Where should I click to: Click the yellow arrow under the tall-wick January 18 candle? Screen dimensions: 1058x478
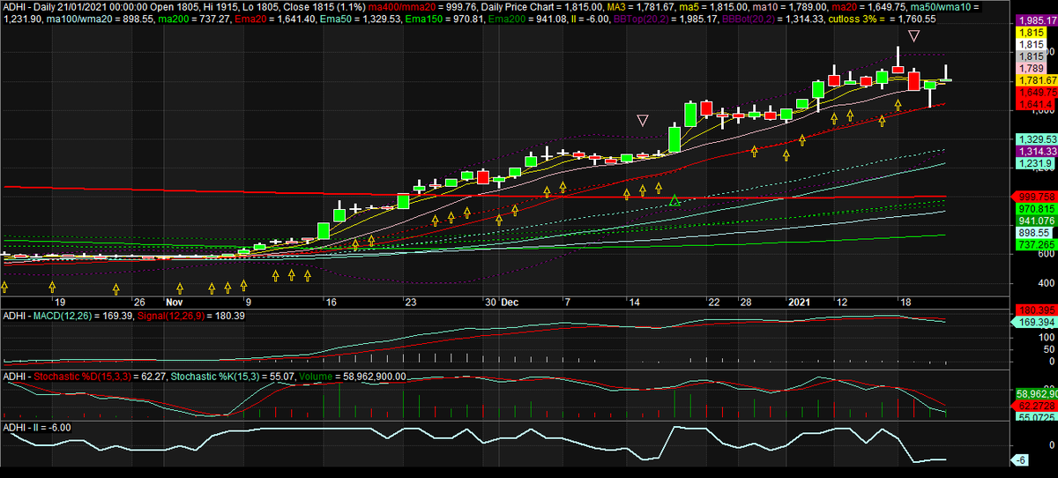898,104
